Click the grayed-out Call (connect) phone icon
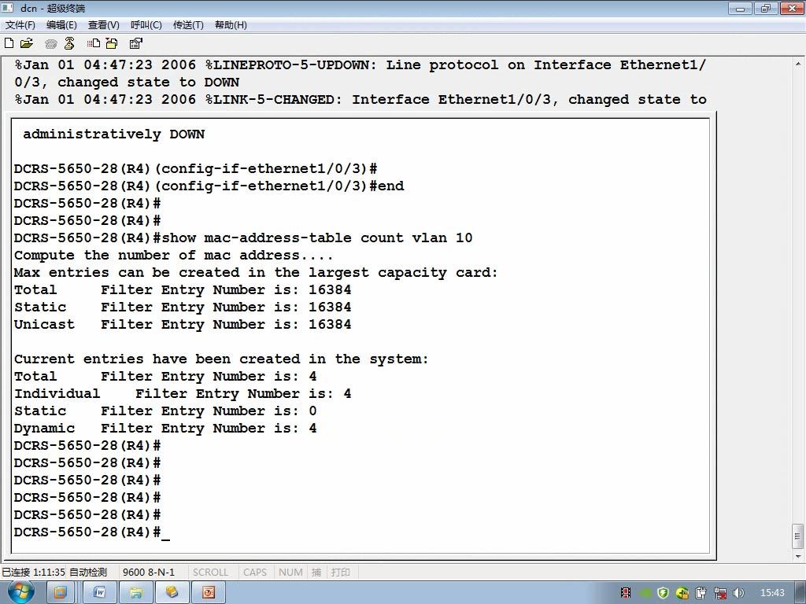806x604 pixels. [50, 44]
